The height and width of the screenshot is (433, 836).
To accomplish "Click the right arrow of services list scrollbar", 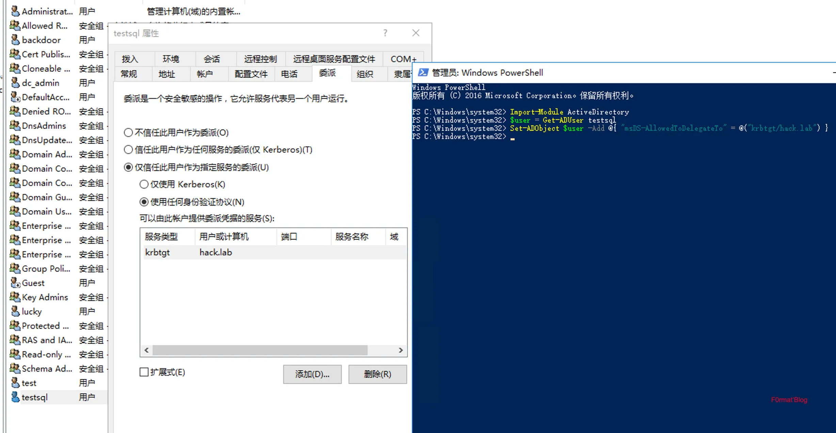I will click(x=401, y=350).
